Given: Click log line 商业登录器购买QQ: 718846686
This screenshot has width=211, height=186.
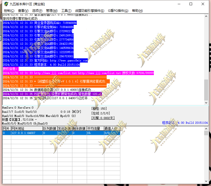Looking at the screenshot, I should (x=40, y=23).
